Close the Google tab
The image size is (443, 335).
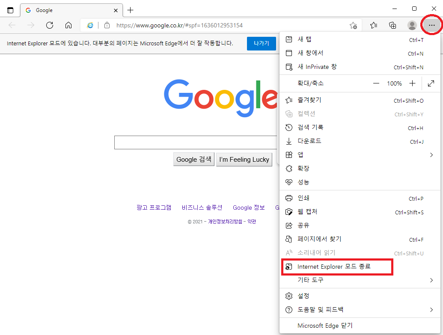coord(116,10)
